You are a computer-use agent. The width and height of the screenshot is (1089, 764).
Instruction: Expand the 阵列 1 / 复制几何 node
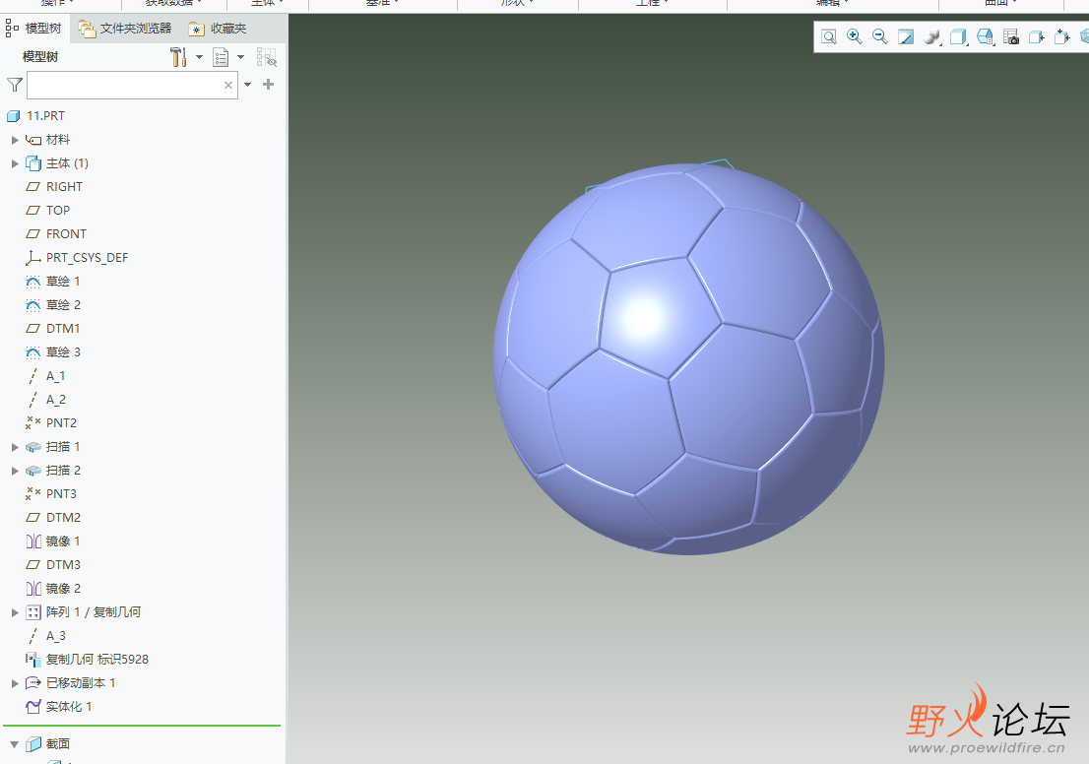tap(15, 612)
